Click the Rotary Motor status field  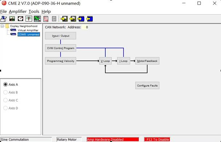[x=69, y=139]
